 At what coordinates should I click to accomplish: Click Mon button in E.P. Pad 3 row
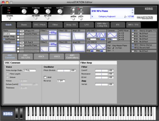tap(22, 42)
